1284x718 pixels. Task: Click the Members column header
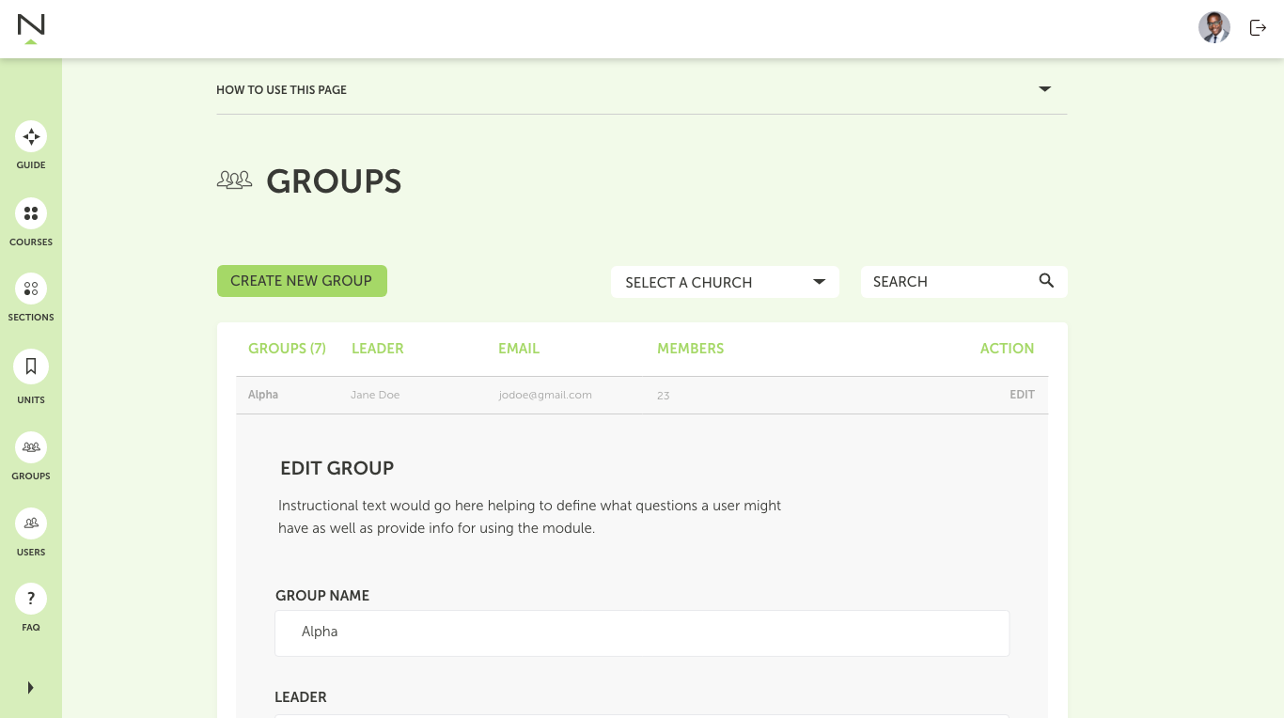[691, 349]
